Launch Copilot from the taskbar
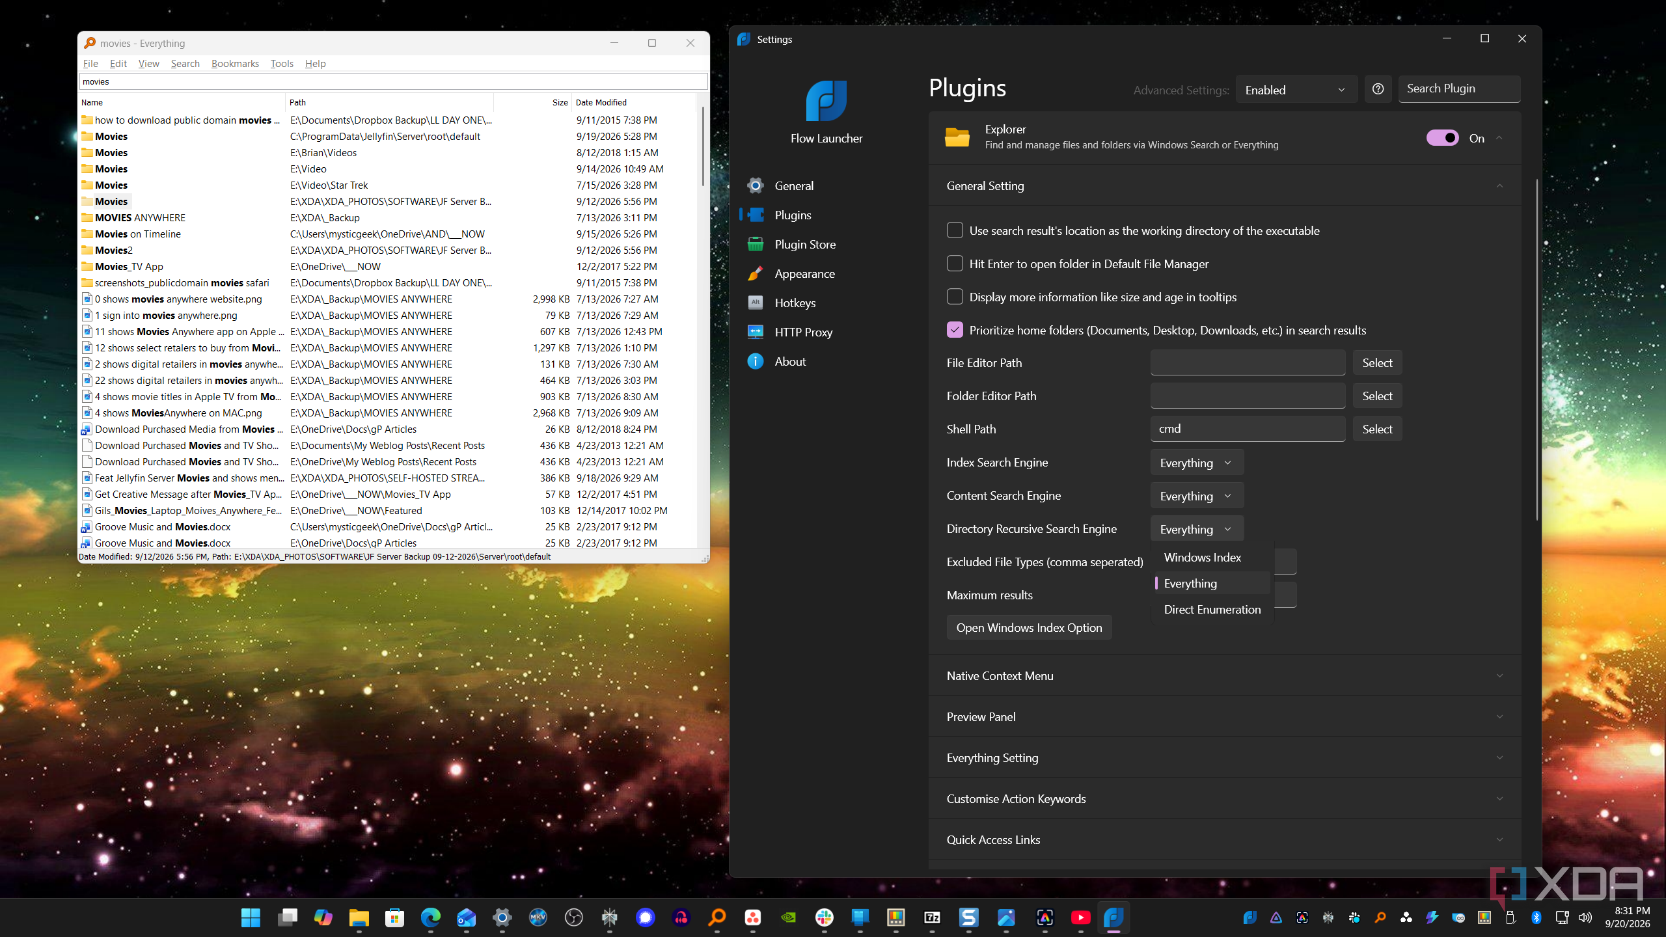The image size is (1666, 937). (323, 917)
